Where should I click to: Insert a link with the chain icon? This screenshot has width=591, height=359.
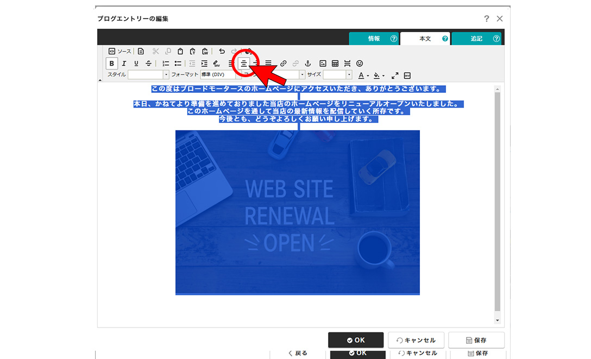[283, 64]
